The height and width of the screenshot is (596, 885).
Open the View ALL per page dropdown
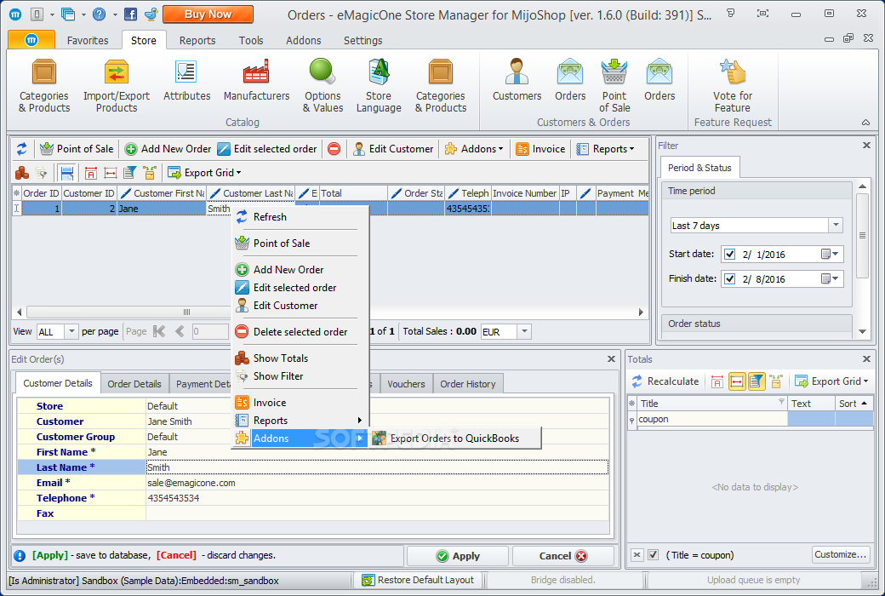71,331
